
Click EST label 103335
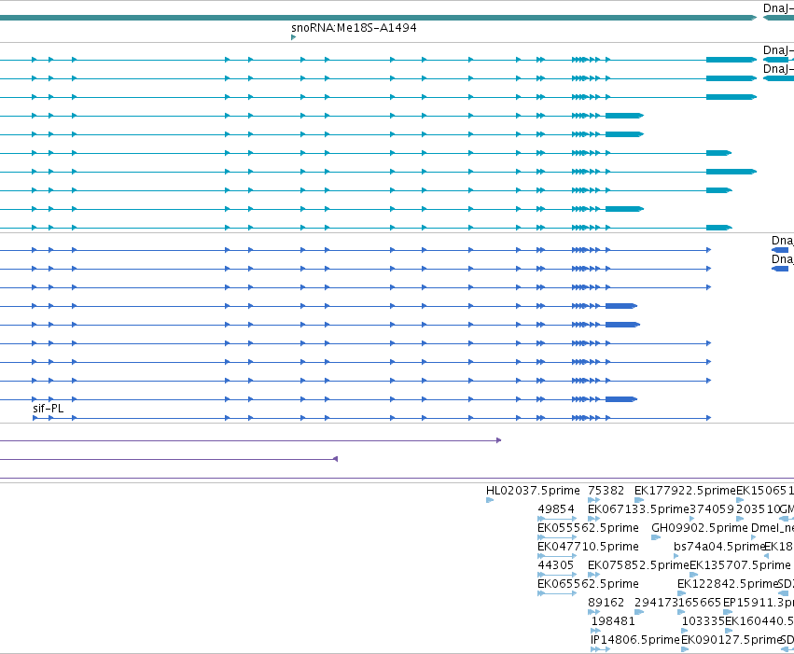pyautogui.click(x=703, y=621)
